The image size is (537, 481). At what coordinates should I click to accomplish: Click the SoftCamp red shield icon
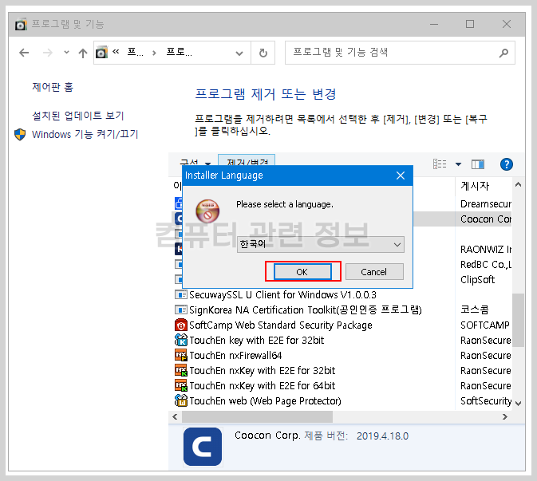click(181, 325)
